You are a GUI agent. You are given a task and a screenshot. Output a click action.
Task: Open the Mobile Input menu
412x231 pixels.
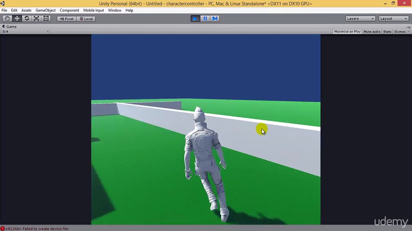pos(93,10)
